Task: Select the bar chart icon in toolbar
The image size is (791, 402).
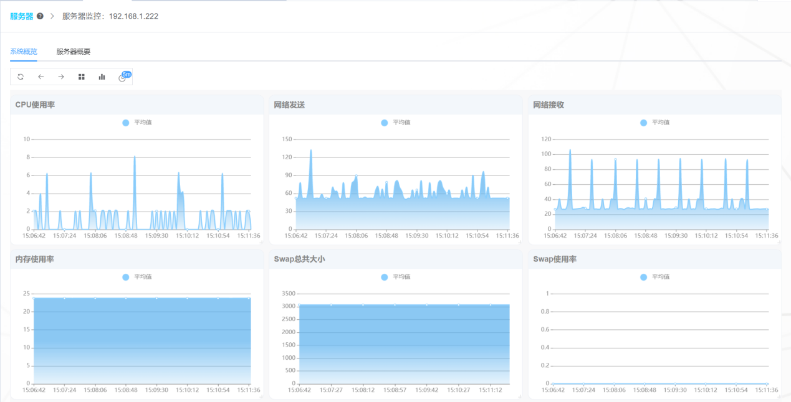Action: pos(102,77)
